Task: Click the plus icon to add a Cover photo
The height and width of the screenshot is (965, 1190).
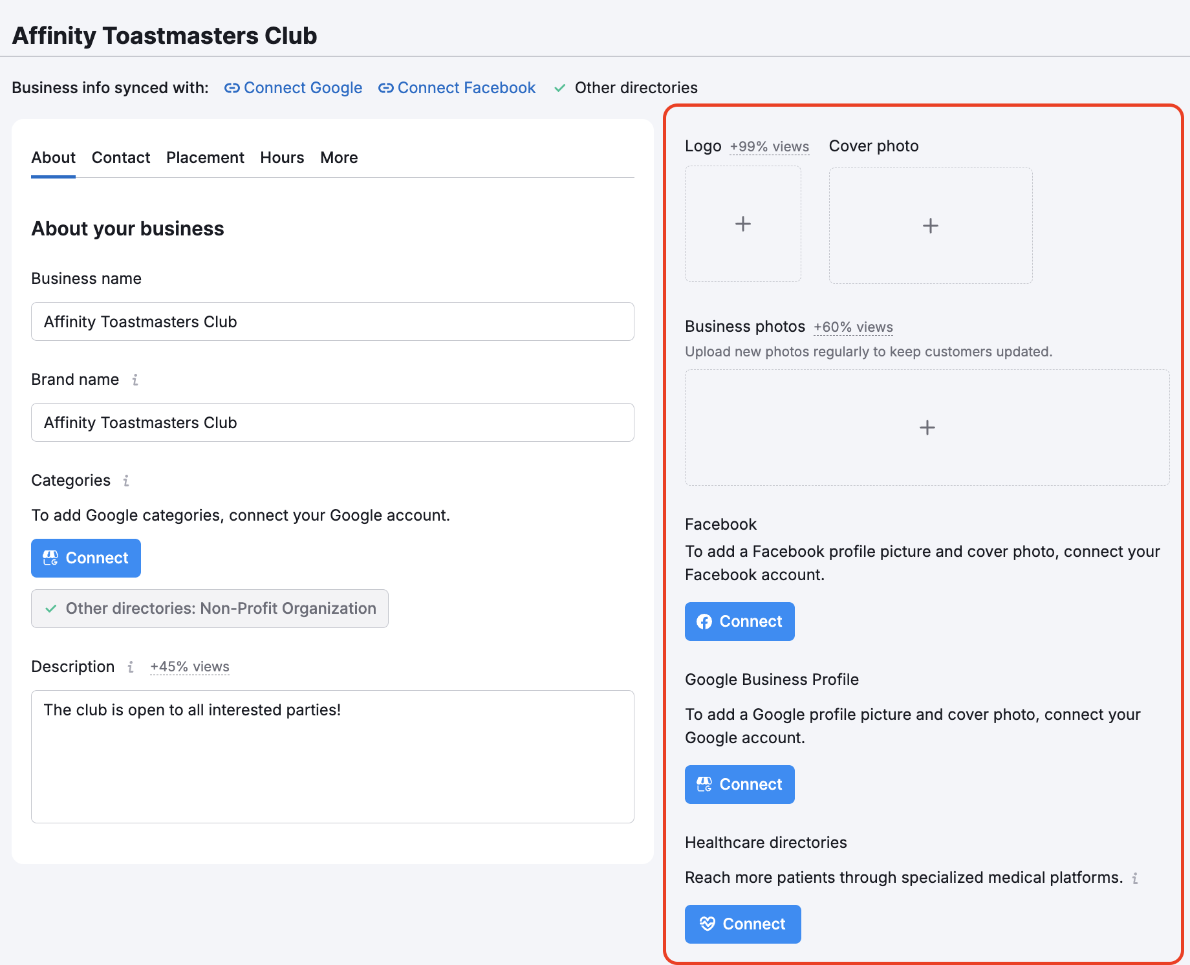Action: (930, 225)
